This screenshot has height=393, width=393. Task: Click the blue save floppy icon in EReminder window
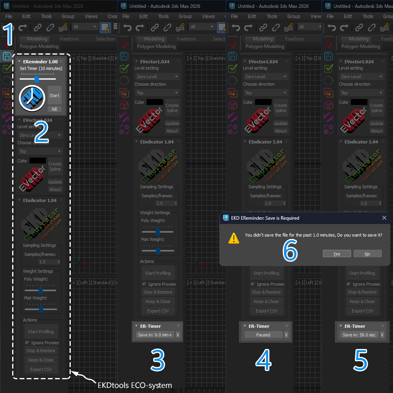(7, 56)
